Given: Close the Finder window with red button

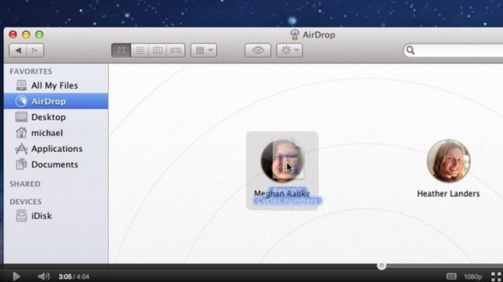Looking at the screenshot, I should click(13, 35).
